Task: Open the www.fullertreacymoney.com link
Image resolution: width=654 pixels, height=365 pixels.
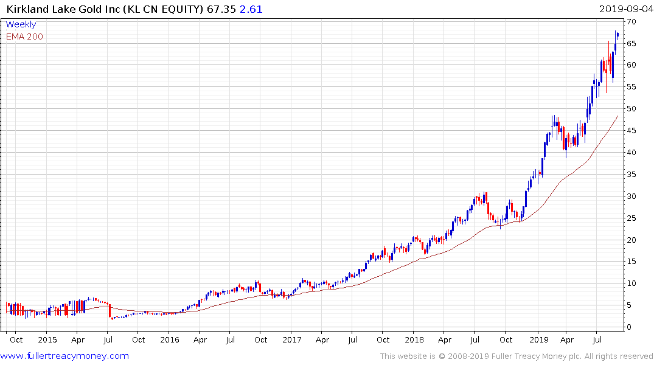Action: [x=64, y=356]
